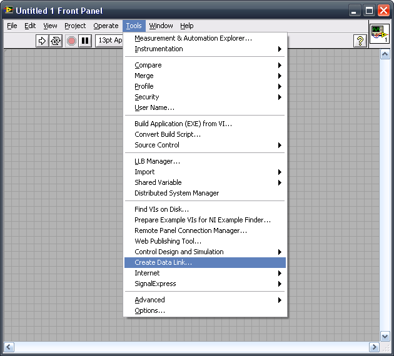Expand the Compare submenu

205,65
